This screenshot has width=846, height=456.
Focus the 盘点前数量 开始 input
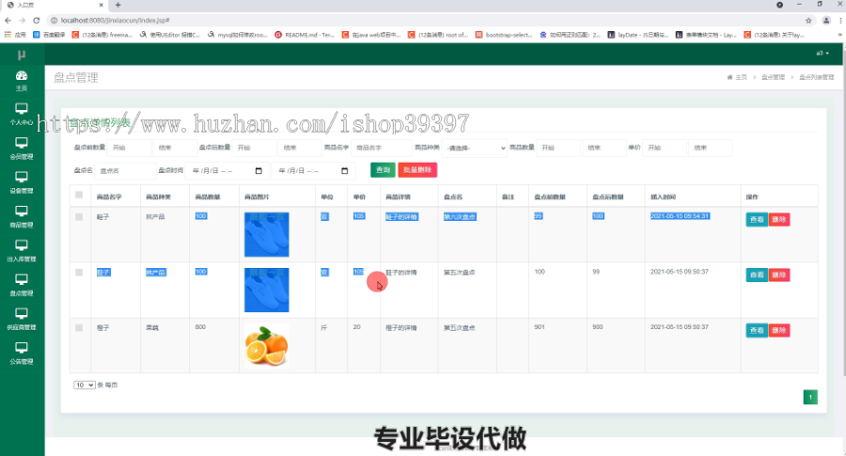pos(129,148)
